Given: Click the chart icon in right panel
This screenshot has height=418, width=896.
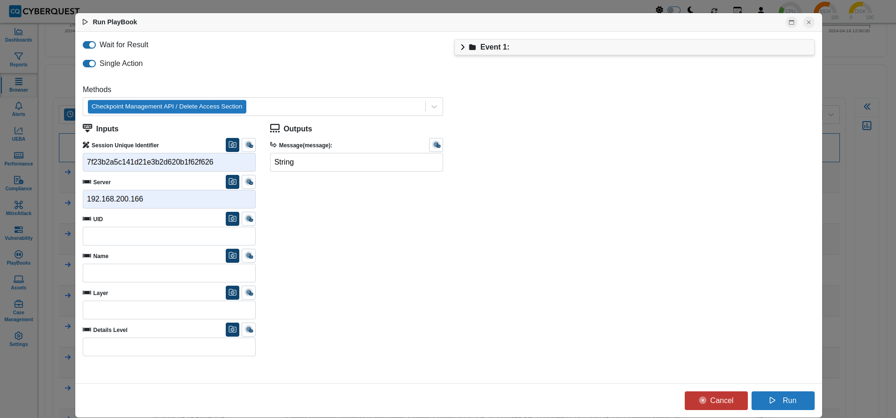Looking at the screenshot, I should [867, 126].
